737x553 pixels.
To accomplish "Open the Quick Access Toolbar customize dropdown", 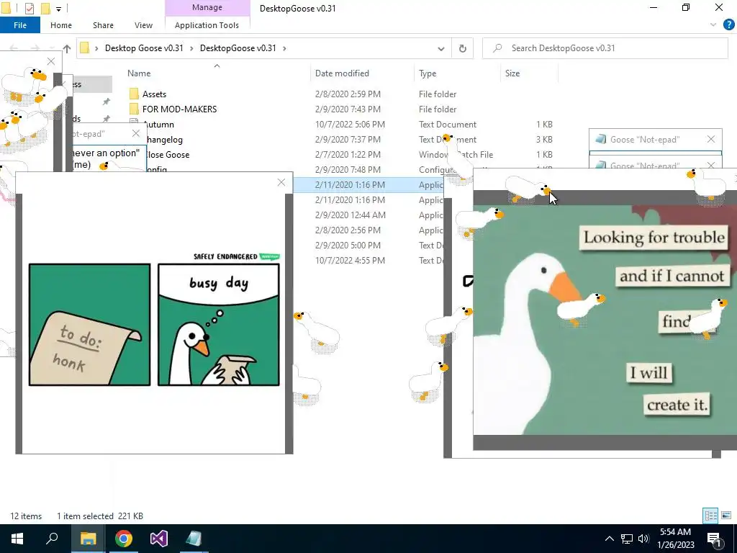I will coord(58,9).
